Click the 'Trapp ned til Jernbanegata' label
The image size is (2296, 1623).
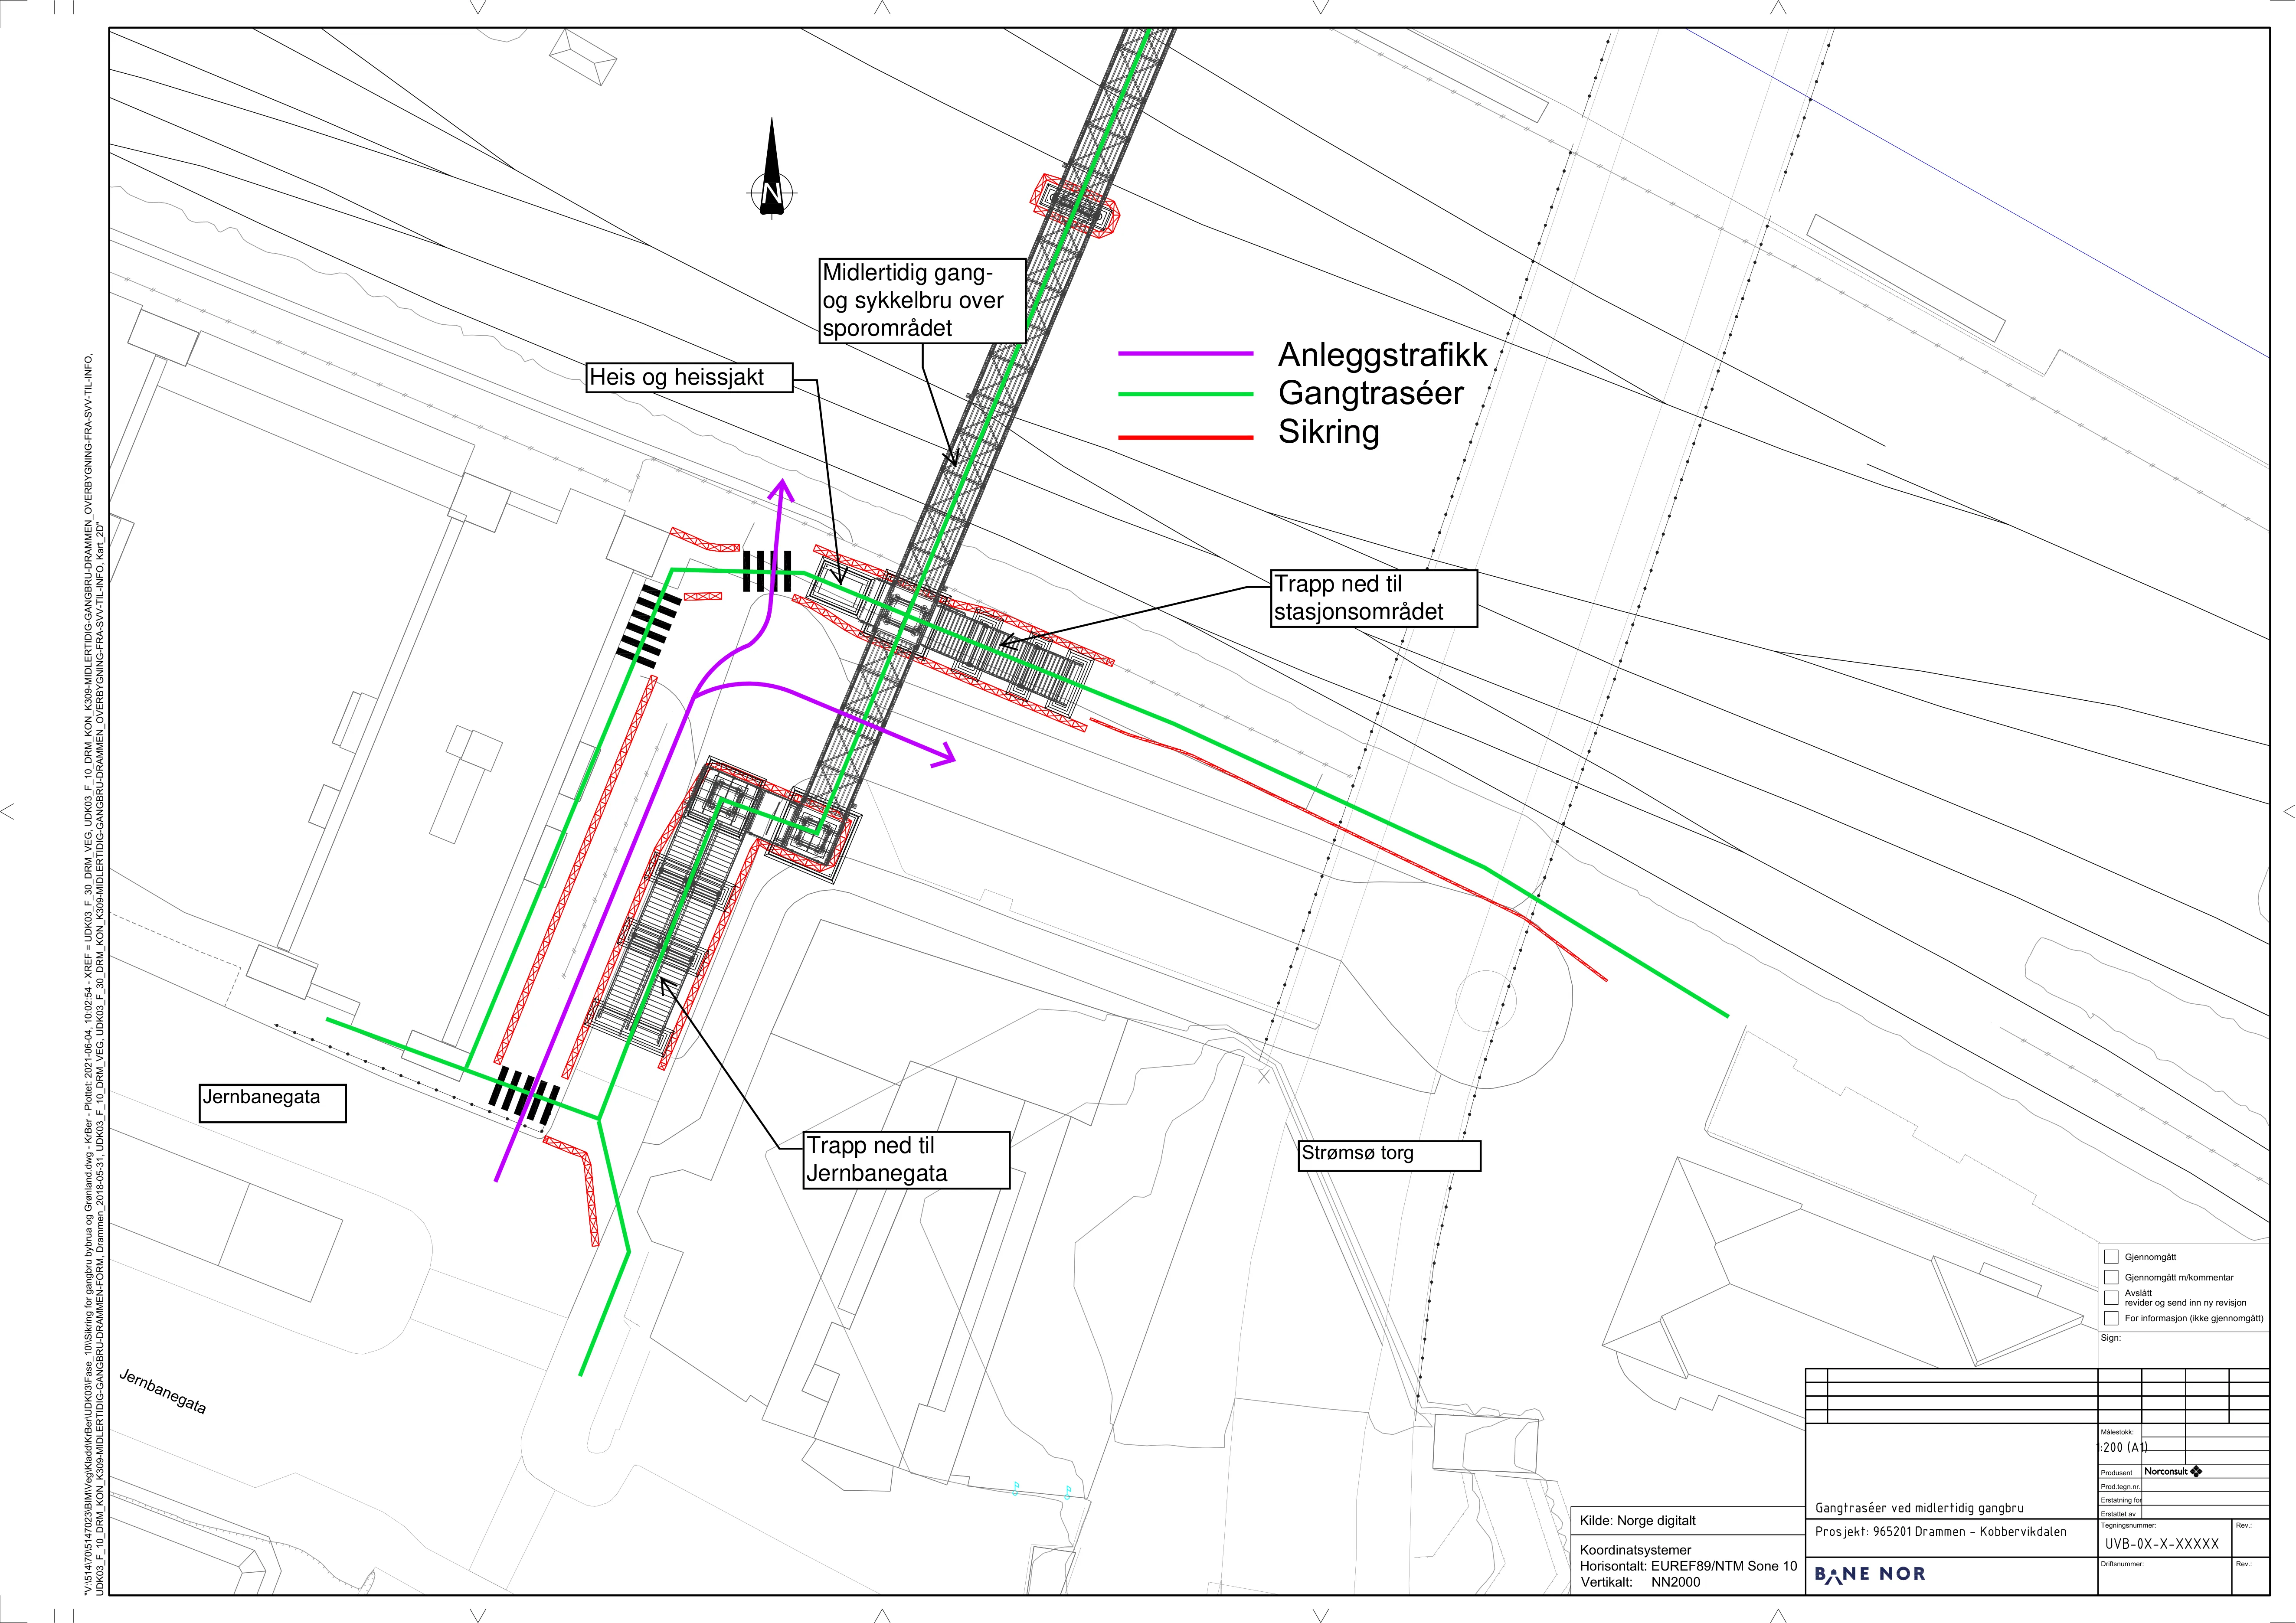(x=907, y=1160)
